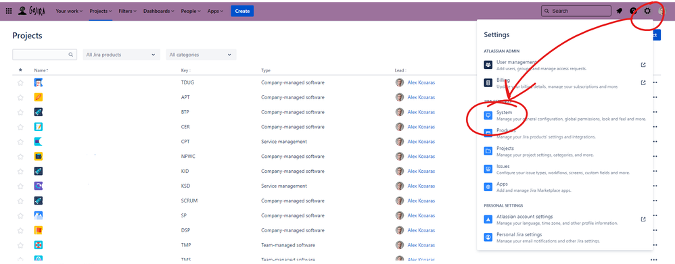
Task: Expand the People menu
Action: coord(191,11)
